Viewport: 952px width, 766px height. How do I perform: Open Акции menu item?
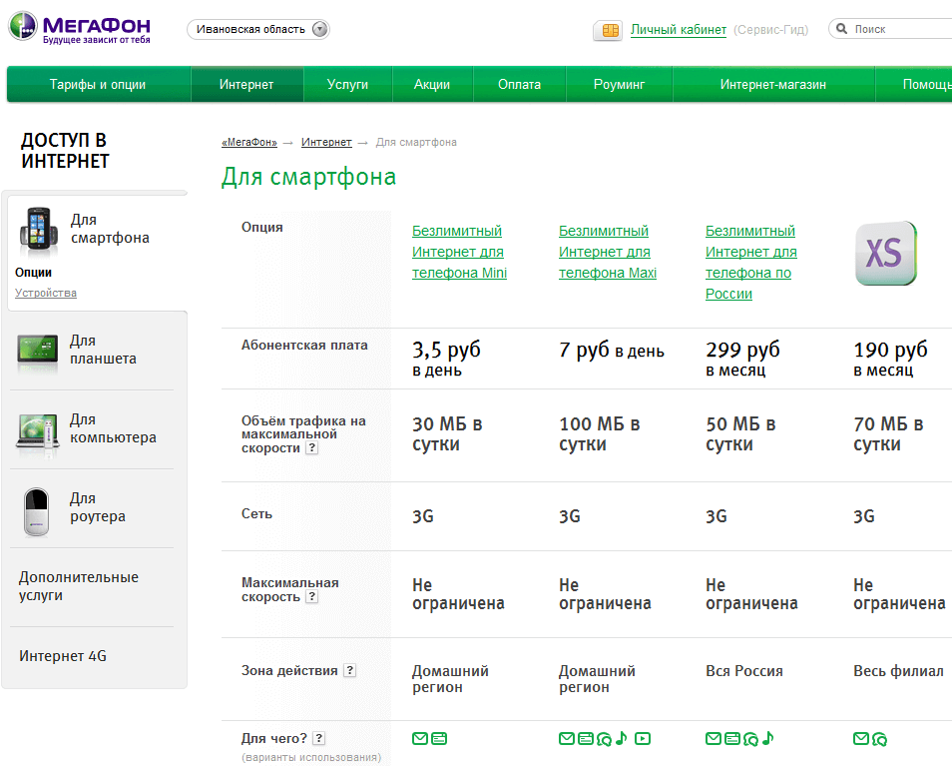coord(432,85)
